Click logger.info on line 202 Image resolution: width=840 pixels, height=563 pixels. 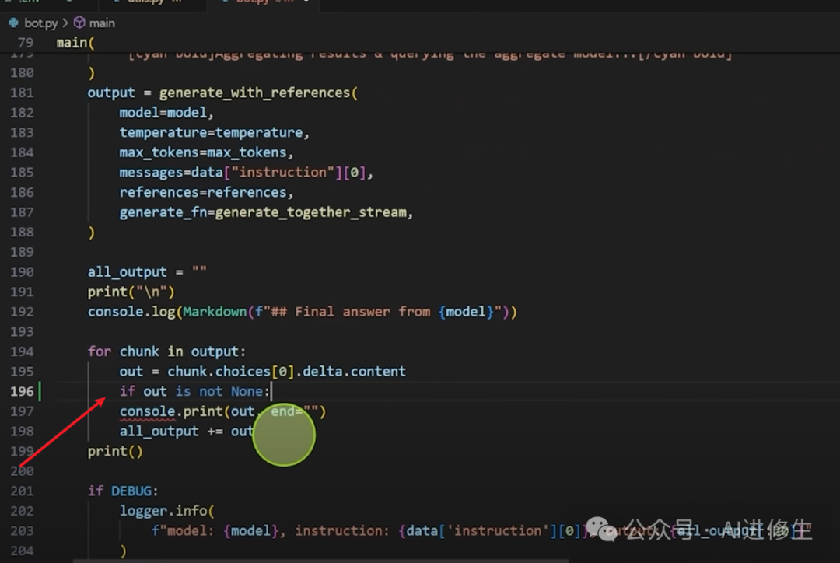(163, 511)
